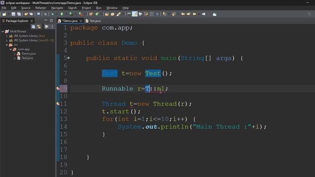Expand the Test.java tree node
The image size is (315, 177).
tap(14, 58)
